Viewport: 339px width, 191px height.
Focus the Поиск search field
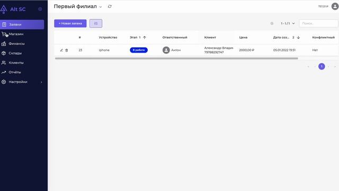pos(318,23)
